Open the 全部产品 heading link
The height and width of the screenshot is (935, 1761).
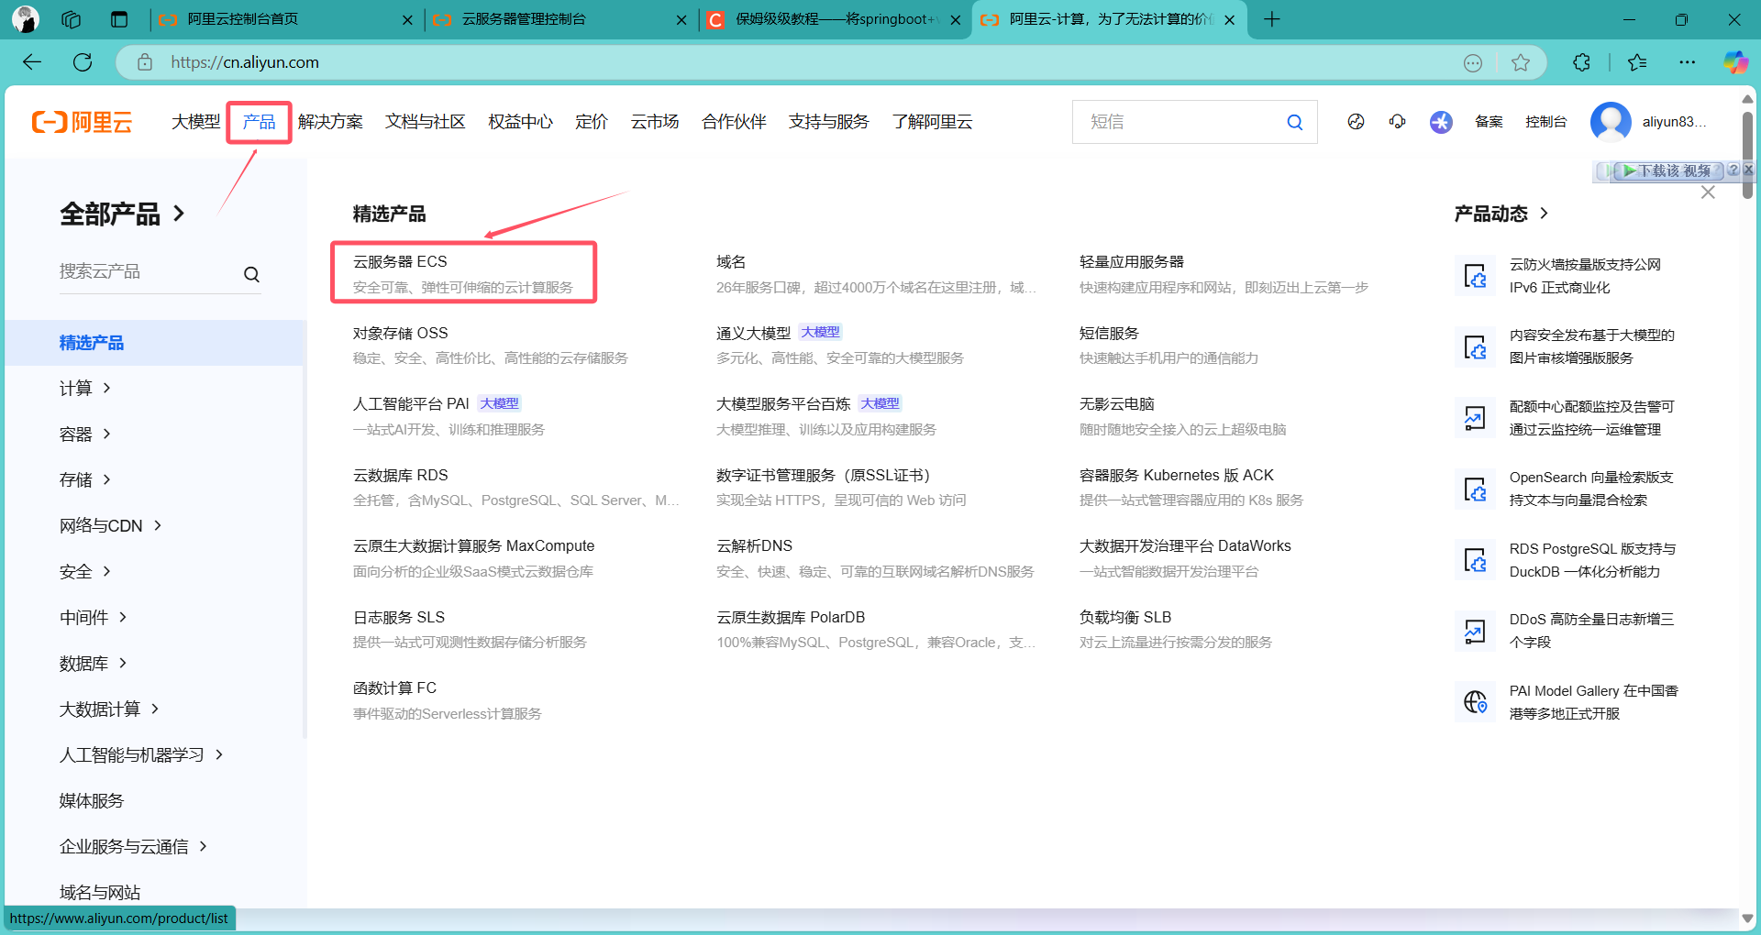122,214
